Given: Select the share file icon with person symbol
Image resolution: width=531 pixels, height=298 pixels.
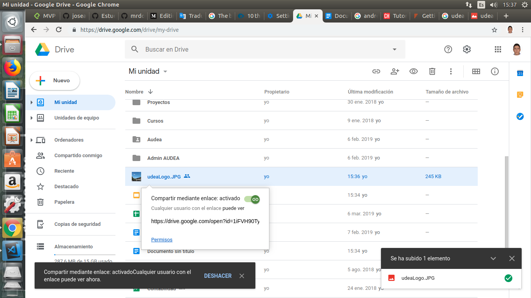Looking at the screenshot, I should 395,71.
